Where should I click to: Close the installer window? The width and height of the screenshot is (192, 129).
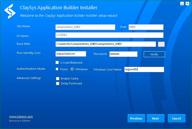[187, 4]
